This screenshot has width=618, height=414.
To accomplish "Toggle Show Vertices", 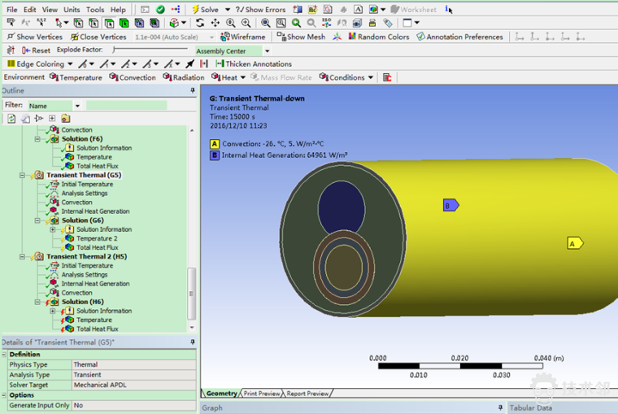I will point(35,37).
